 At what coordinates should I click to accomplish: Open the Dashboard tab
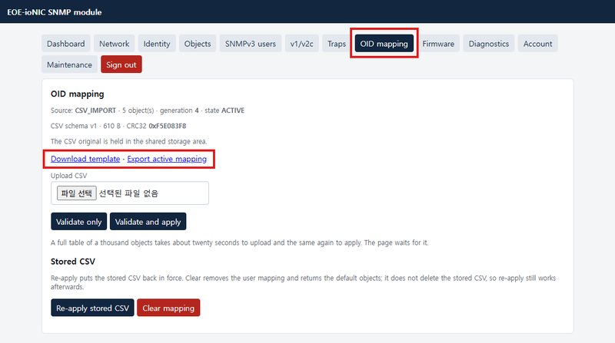[66, 44]
